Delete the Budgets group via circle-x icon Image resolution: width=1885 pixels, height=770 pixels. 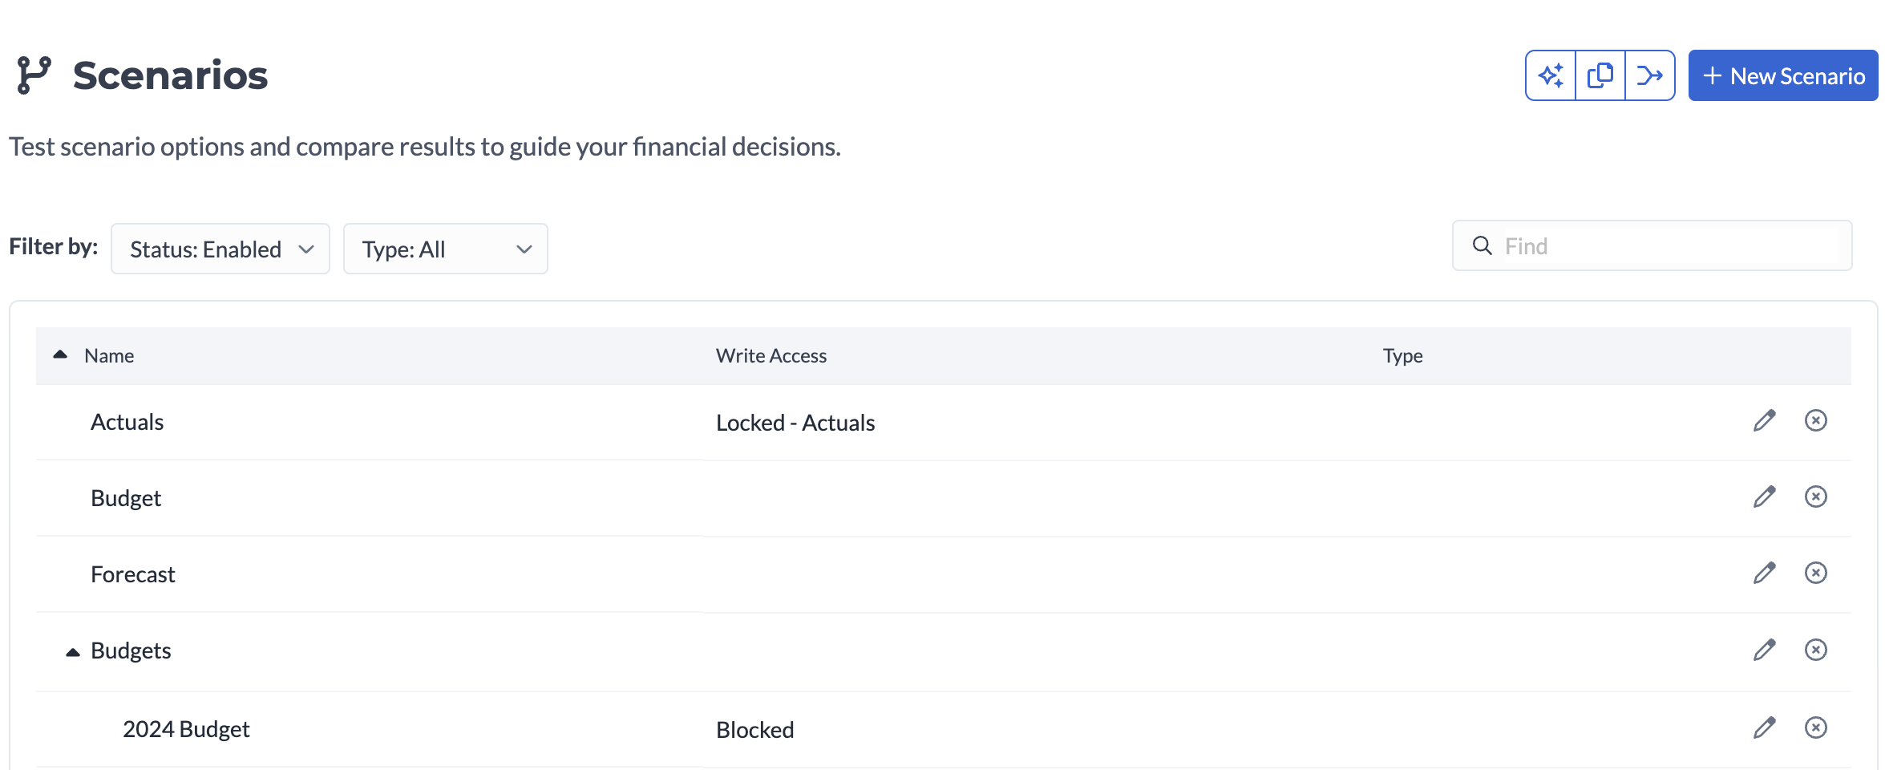pyautogui.click(x=1815, y=649)
